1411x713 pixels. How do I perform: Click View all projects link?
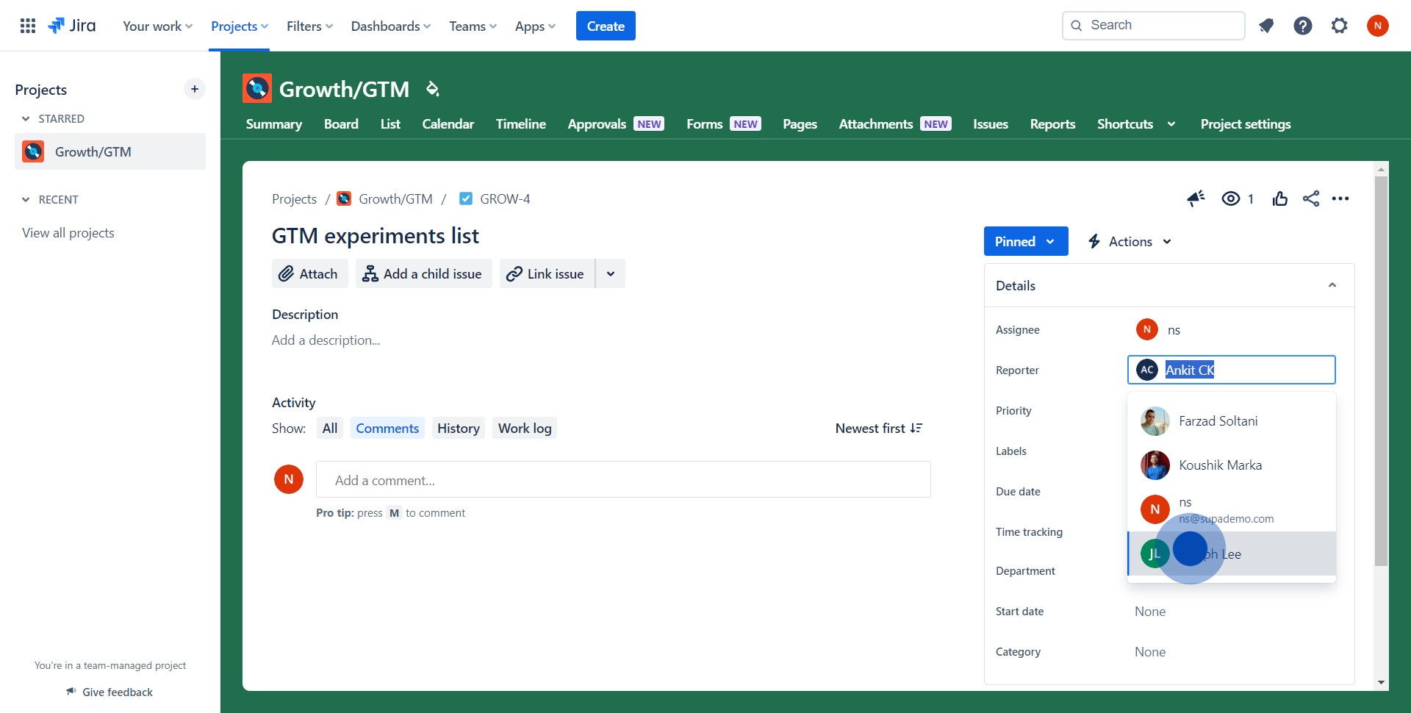68,233
